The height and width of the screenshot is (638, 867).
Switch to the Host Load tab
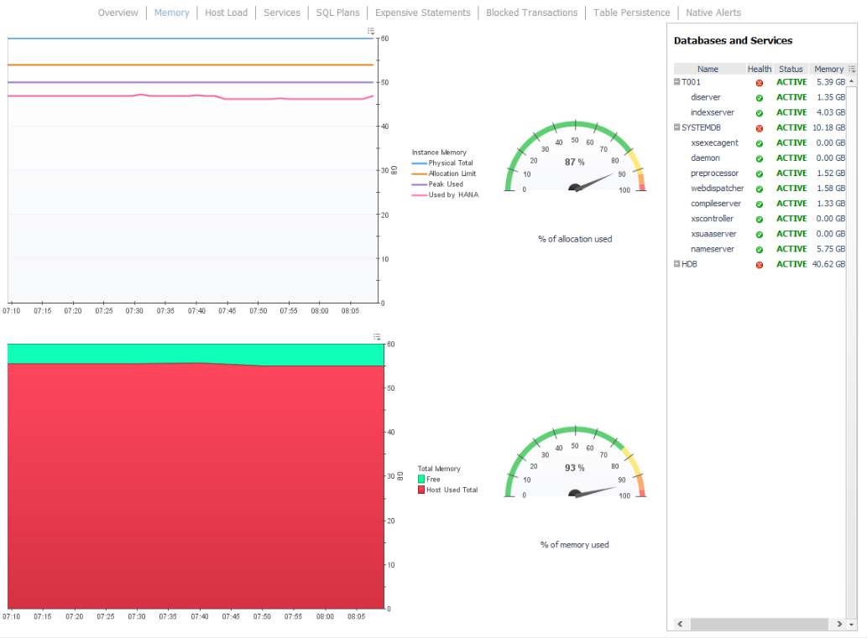tap(226, 13)
